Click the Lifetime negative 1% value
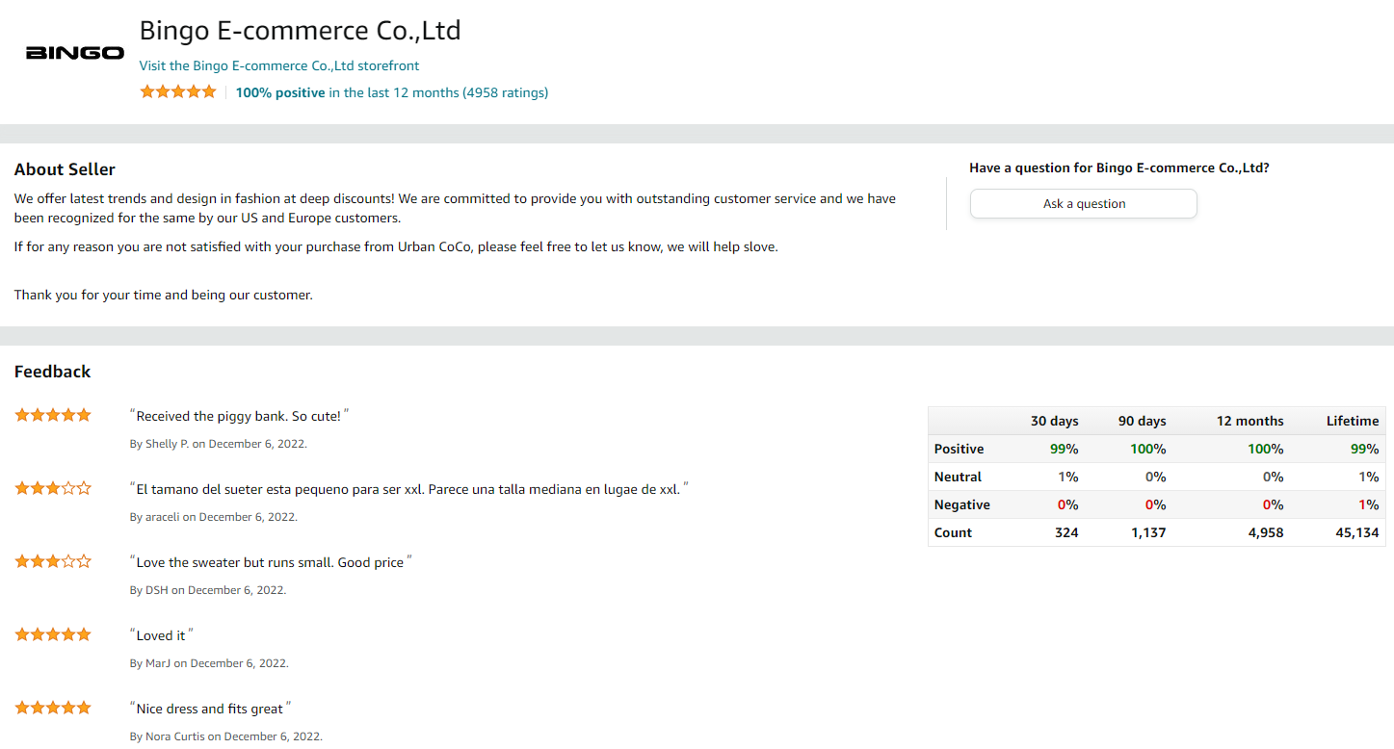Screen dimensions: 1394x749 coord(1368,504)
